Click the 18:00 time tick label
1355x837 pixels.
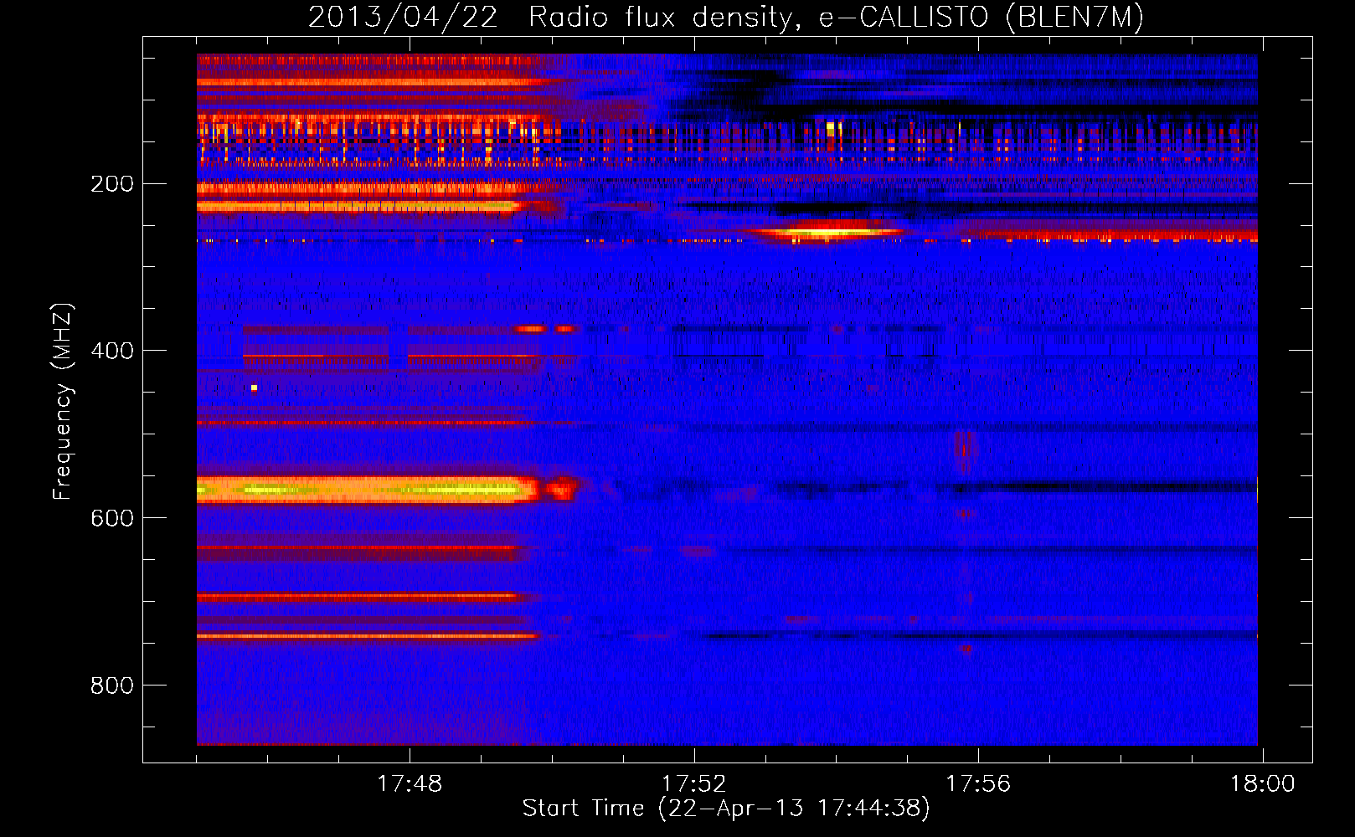tap(1262, 784)
